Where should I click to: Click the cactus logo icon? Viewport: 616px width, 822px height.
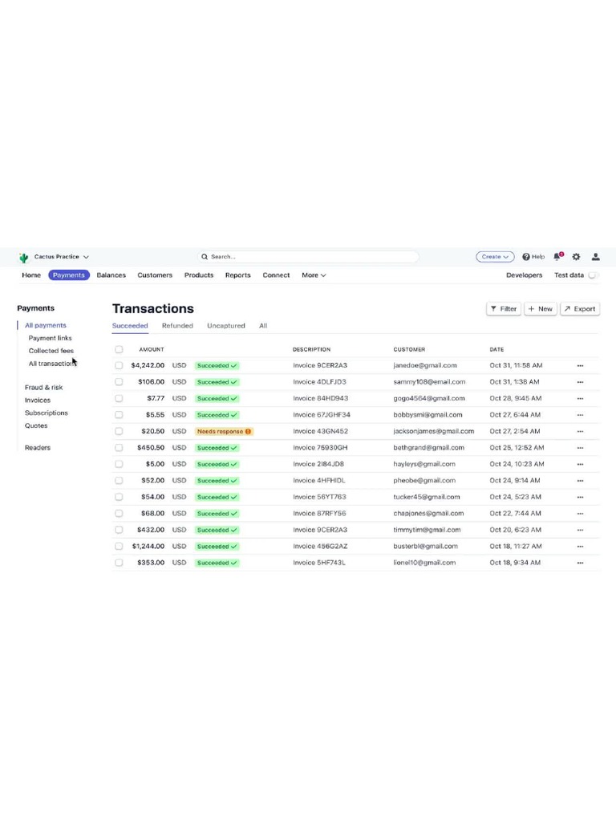(x=23, y=258)
